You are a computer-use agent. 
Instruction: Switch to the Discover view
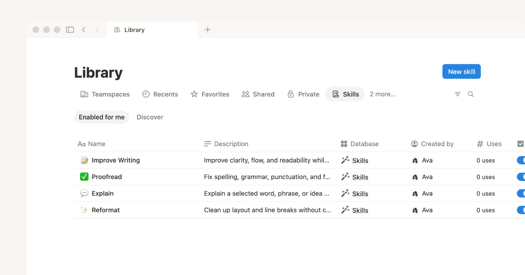tap(150, 117)
